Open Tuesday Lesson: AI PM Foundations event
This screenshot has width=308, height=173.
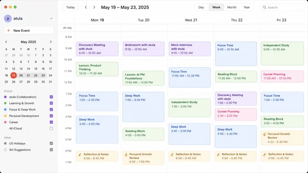coord(143,78)
